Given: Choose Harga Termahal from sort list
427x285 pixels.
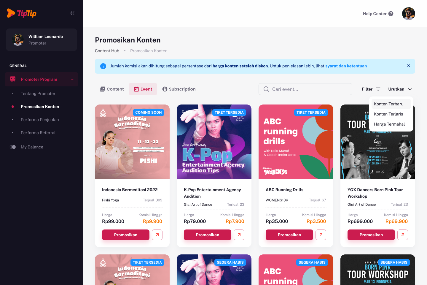Looking at the screenshot, I should (x=389, y=124).
